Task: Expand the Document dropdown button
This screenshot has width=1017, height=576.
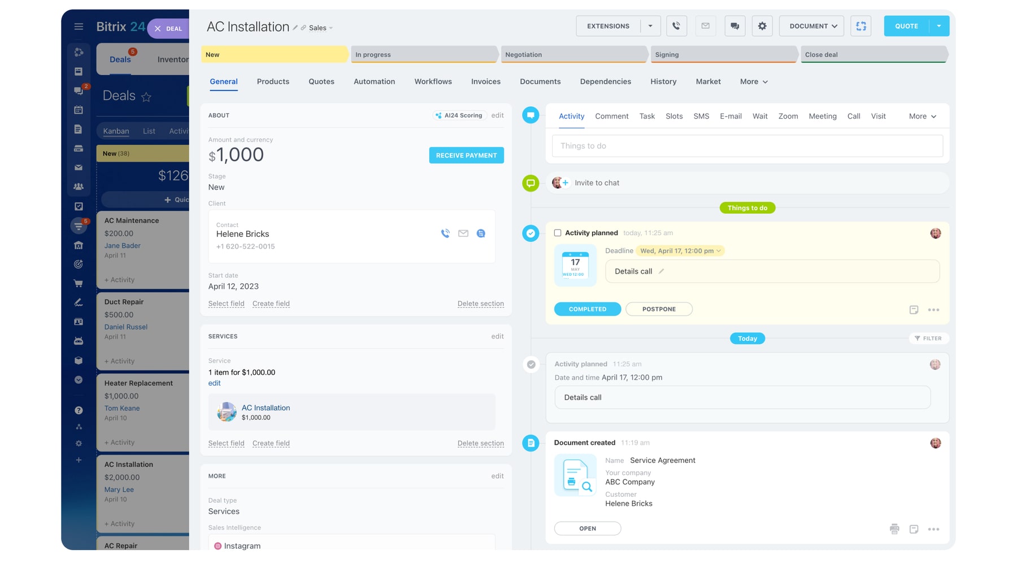Action: click(x=812, y=26)
